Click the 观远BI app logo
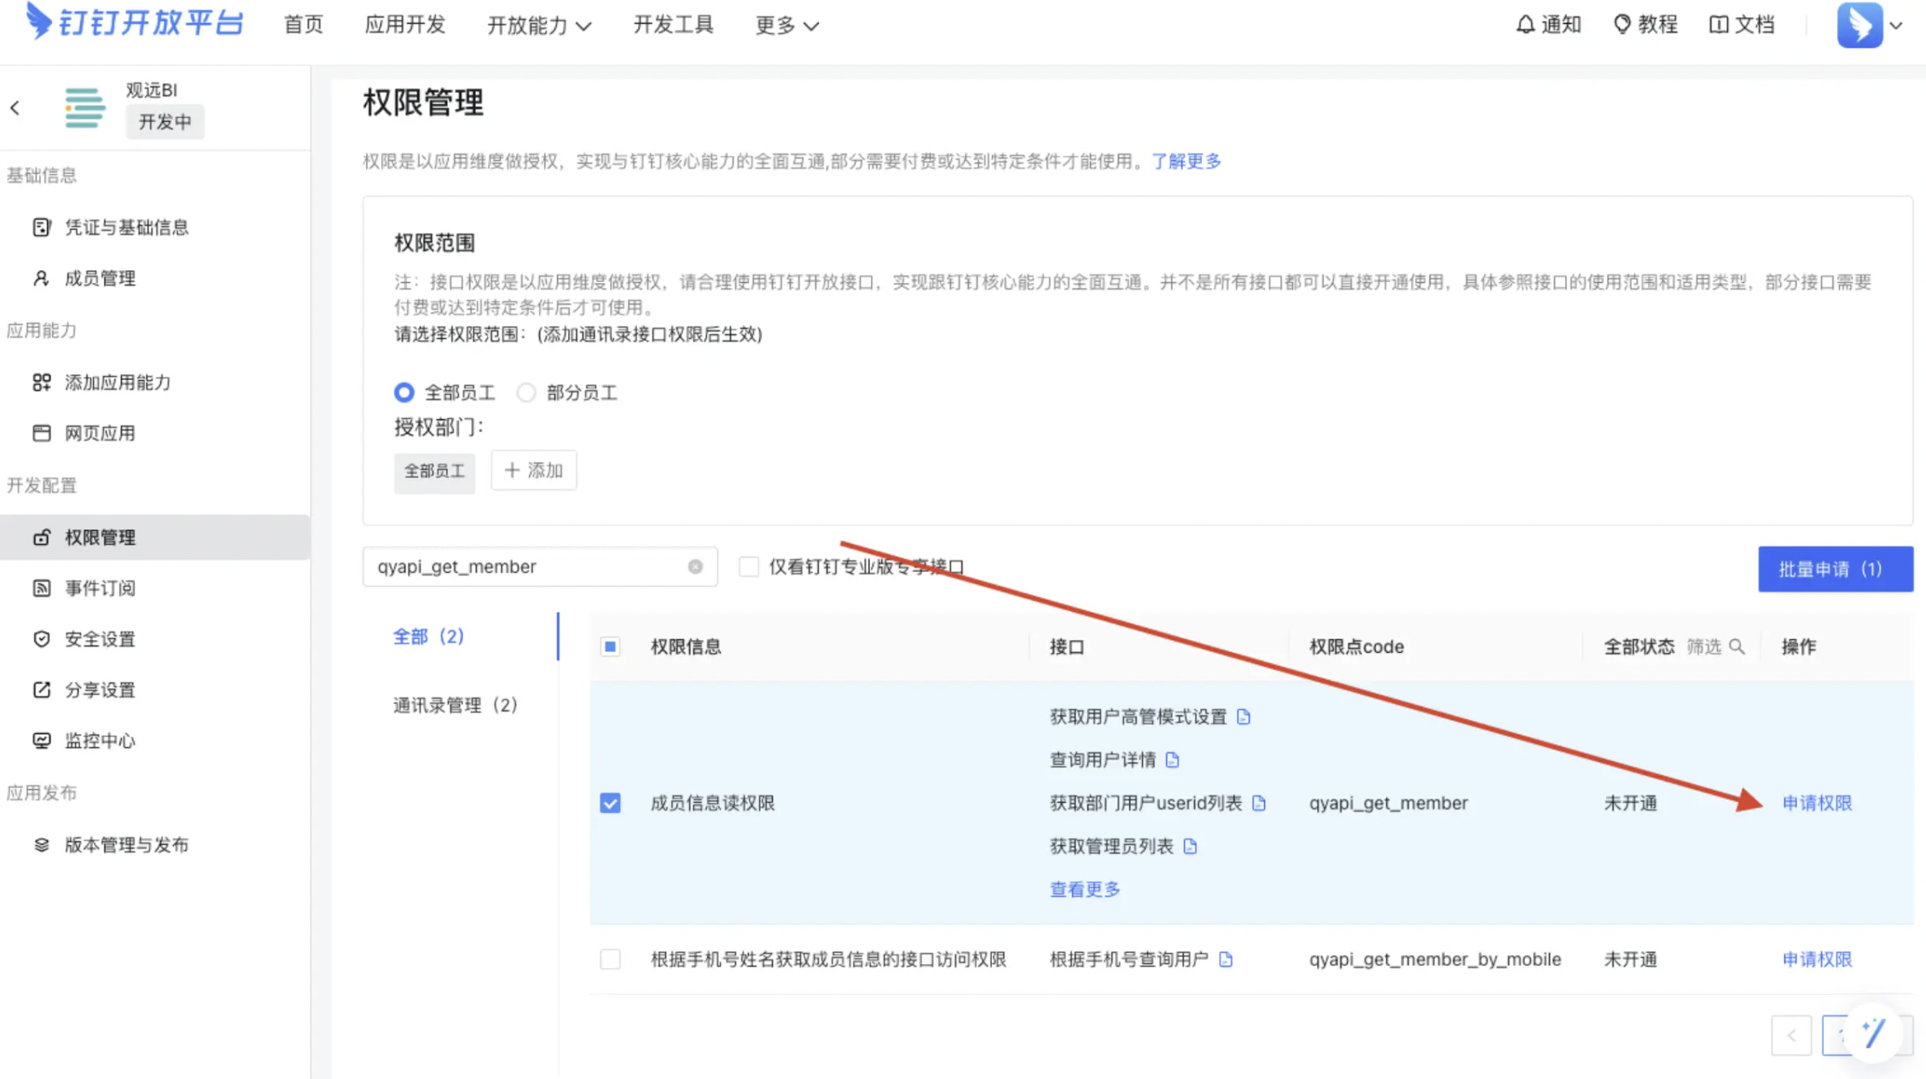This screenshot has height=1079, width=1926. tap(84, 107)
